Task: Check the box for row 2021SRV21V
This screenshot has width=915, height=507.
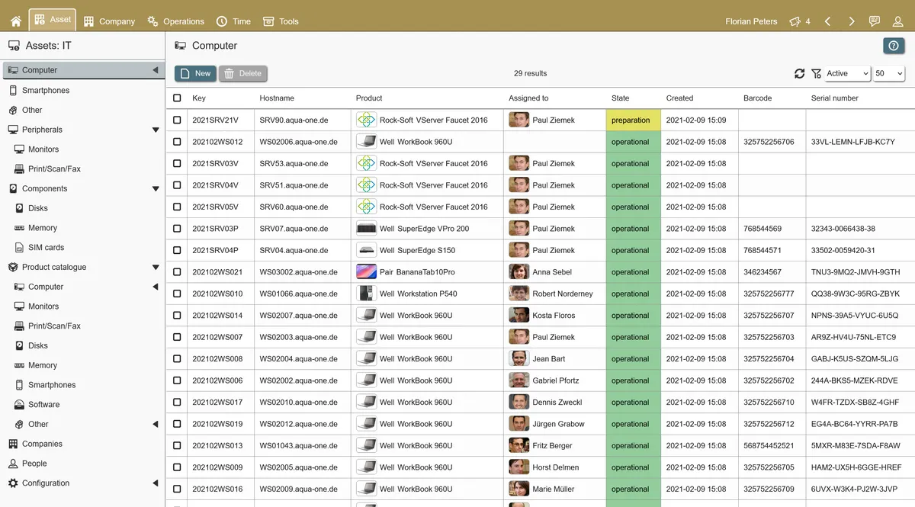Action: (177, 120)
